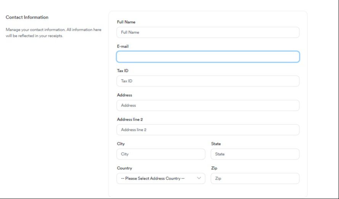Click the State label
Screen dimensions: 339x199
click(x=216, y=144)
